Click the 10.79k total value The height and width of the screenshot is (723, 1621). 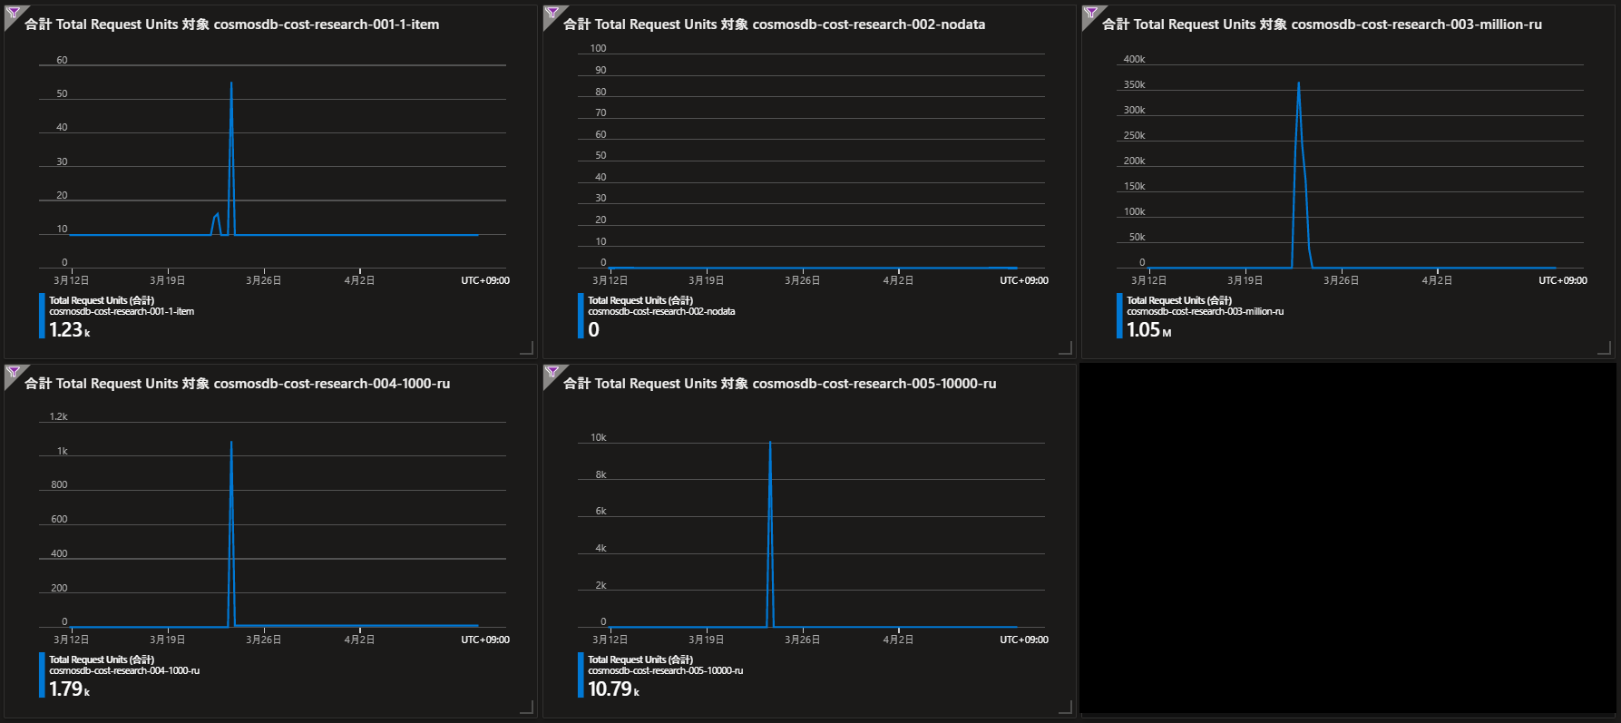pos(614,689)
